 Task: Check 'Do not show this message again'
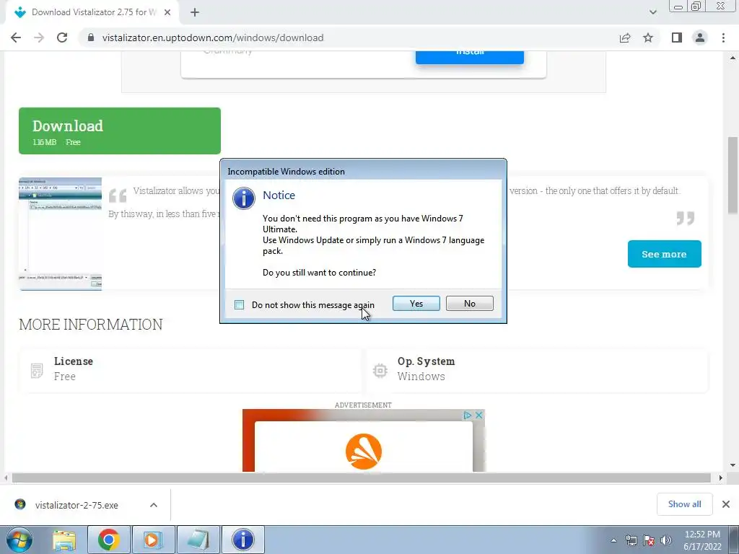pos(239,305)
